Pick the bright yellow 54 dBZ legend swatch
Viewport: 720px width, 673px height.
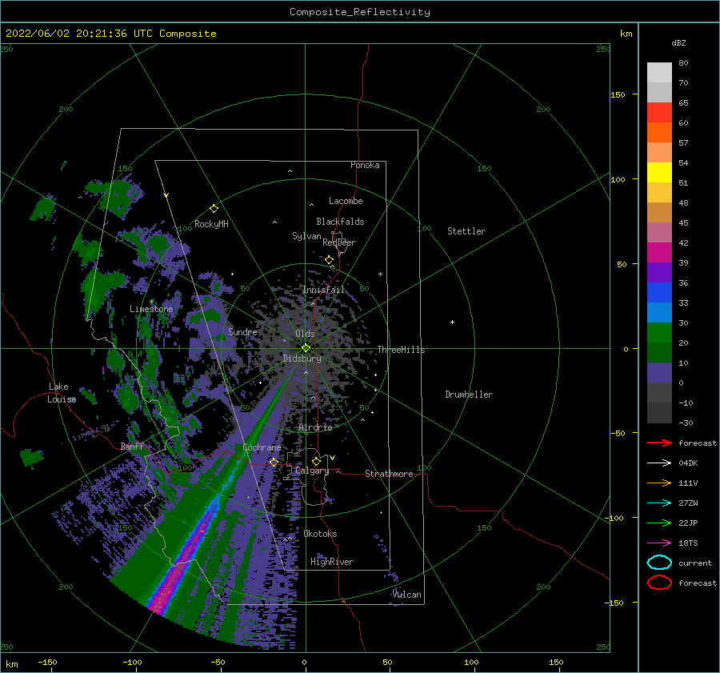(659, 173)
